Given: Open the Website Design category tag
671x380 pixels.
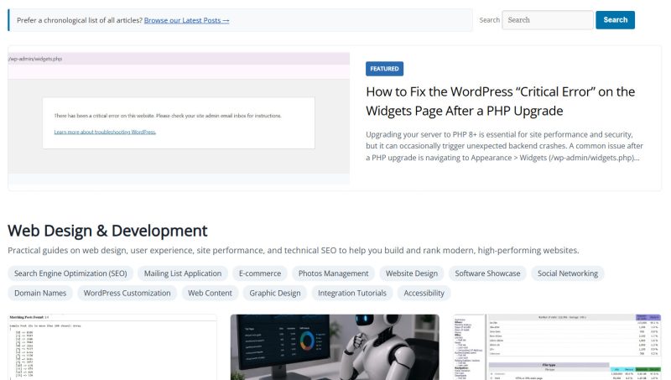Looking at the screenshot, I should (412, 273).
